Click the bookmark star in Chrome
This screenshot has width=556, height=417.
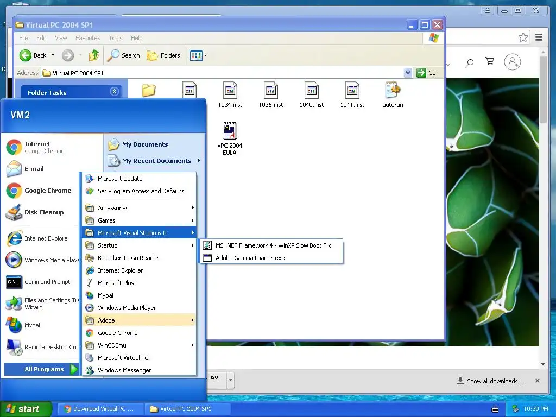point(523,37)
